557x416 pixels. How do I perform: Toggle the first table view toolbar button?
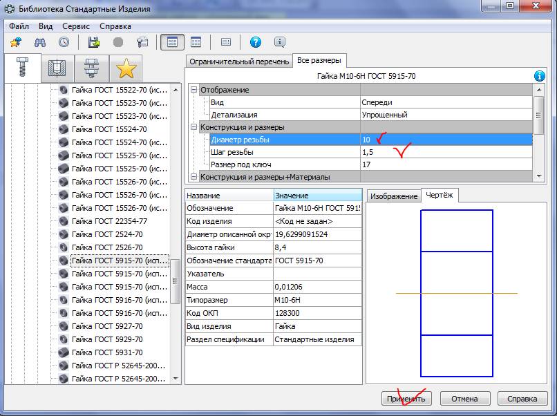tap(172, 42)
